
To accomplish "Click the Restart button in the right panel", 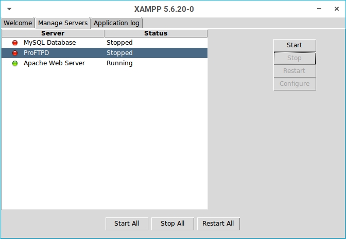I will [x=295, y=71].
